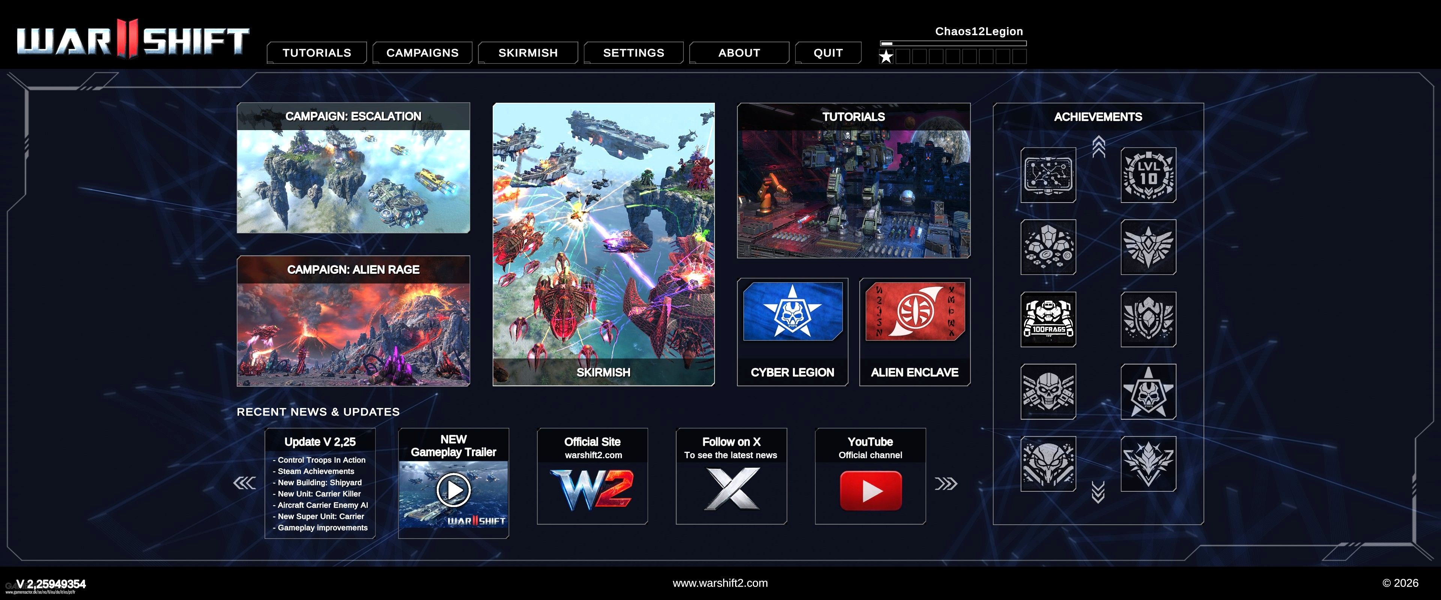The image size is (1441, 600).
Task: Open the circuit board achievement badge
Action: point(1048,175)
